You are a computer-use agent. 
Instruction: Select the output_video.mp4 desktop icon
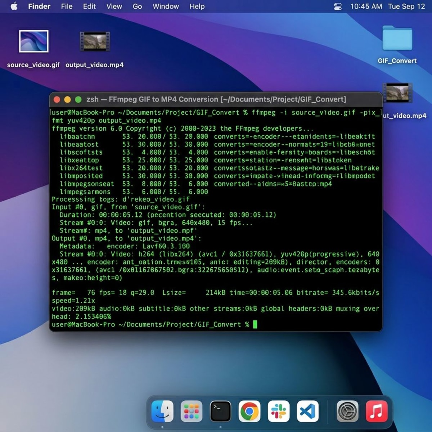click(x=94, y=41)
